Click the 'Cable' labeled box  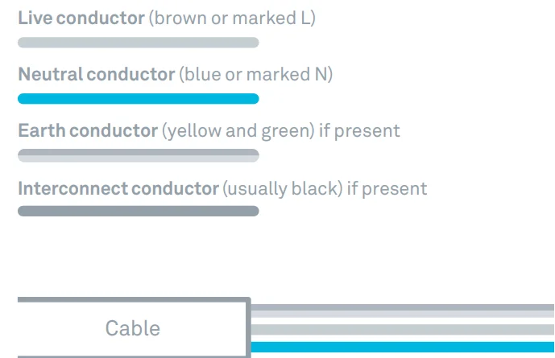pyautogui.click(x=133, y=328)
